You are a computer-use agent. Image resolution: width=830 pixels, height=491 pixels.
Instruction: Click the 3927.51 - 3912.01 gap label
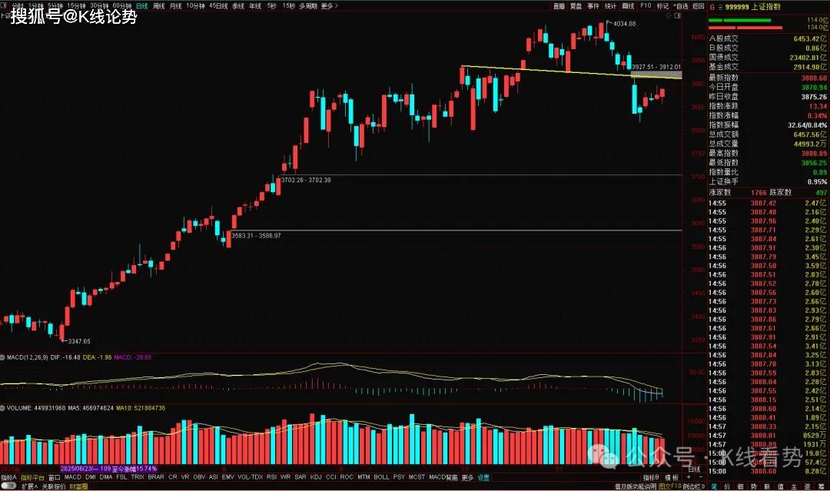coord(656,67)
